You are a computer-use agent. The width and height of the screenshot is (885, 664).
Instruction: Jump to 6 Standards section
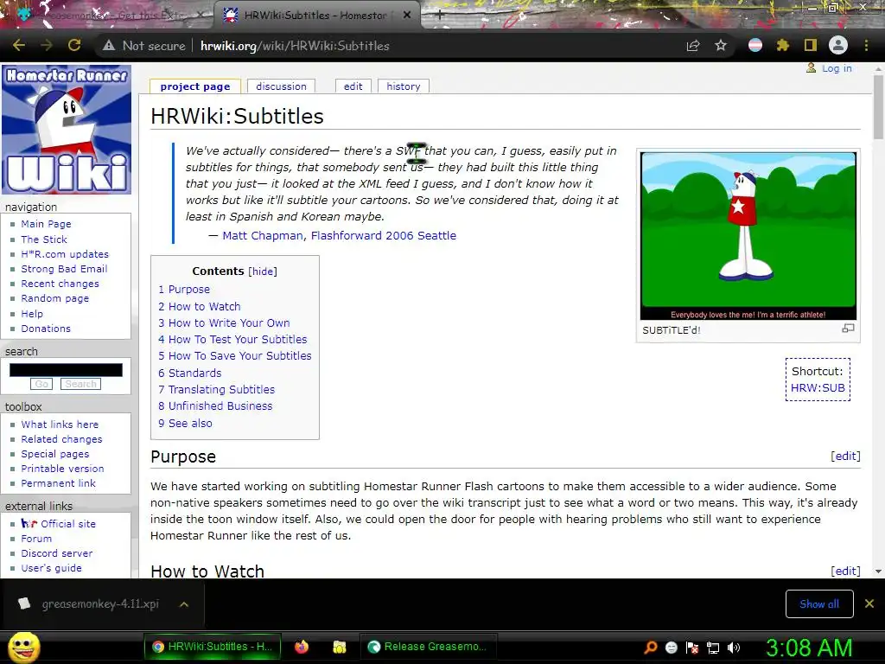point(189,373)
